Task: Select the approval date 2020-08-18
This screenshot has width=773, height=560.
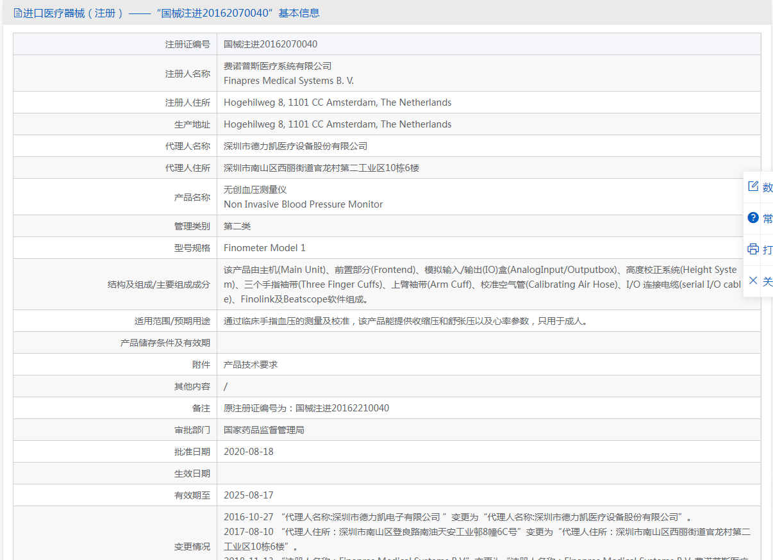Action: point(249,452)
